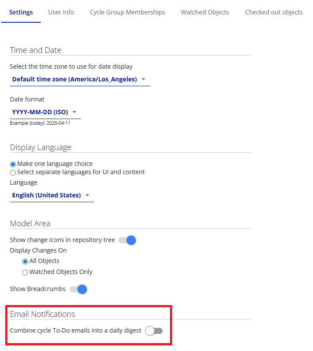Switch to the User Info tab
This screenshot has width=313, height=351.
pos(61,12)
